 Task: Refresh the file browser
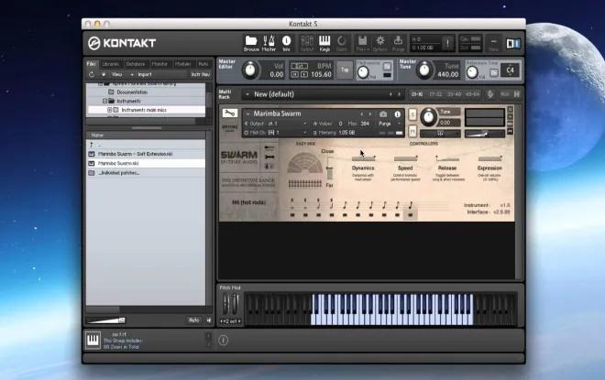tap(92, 74)
